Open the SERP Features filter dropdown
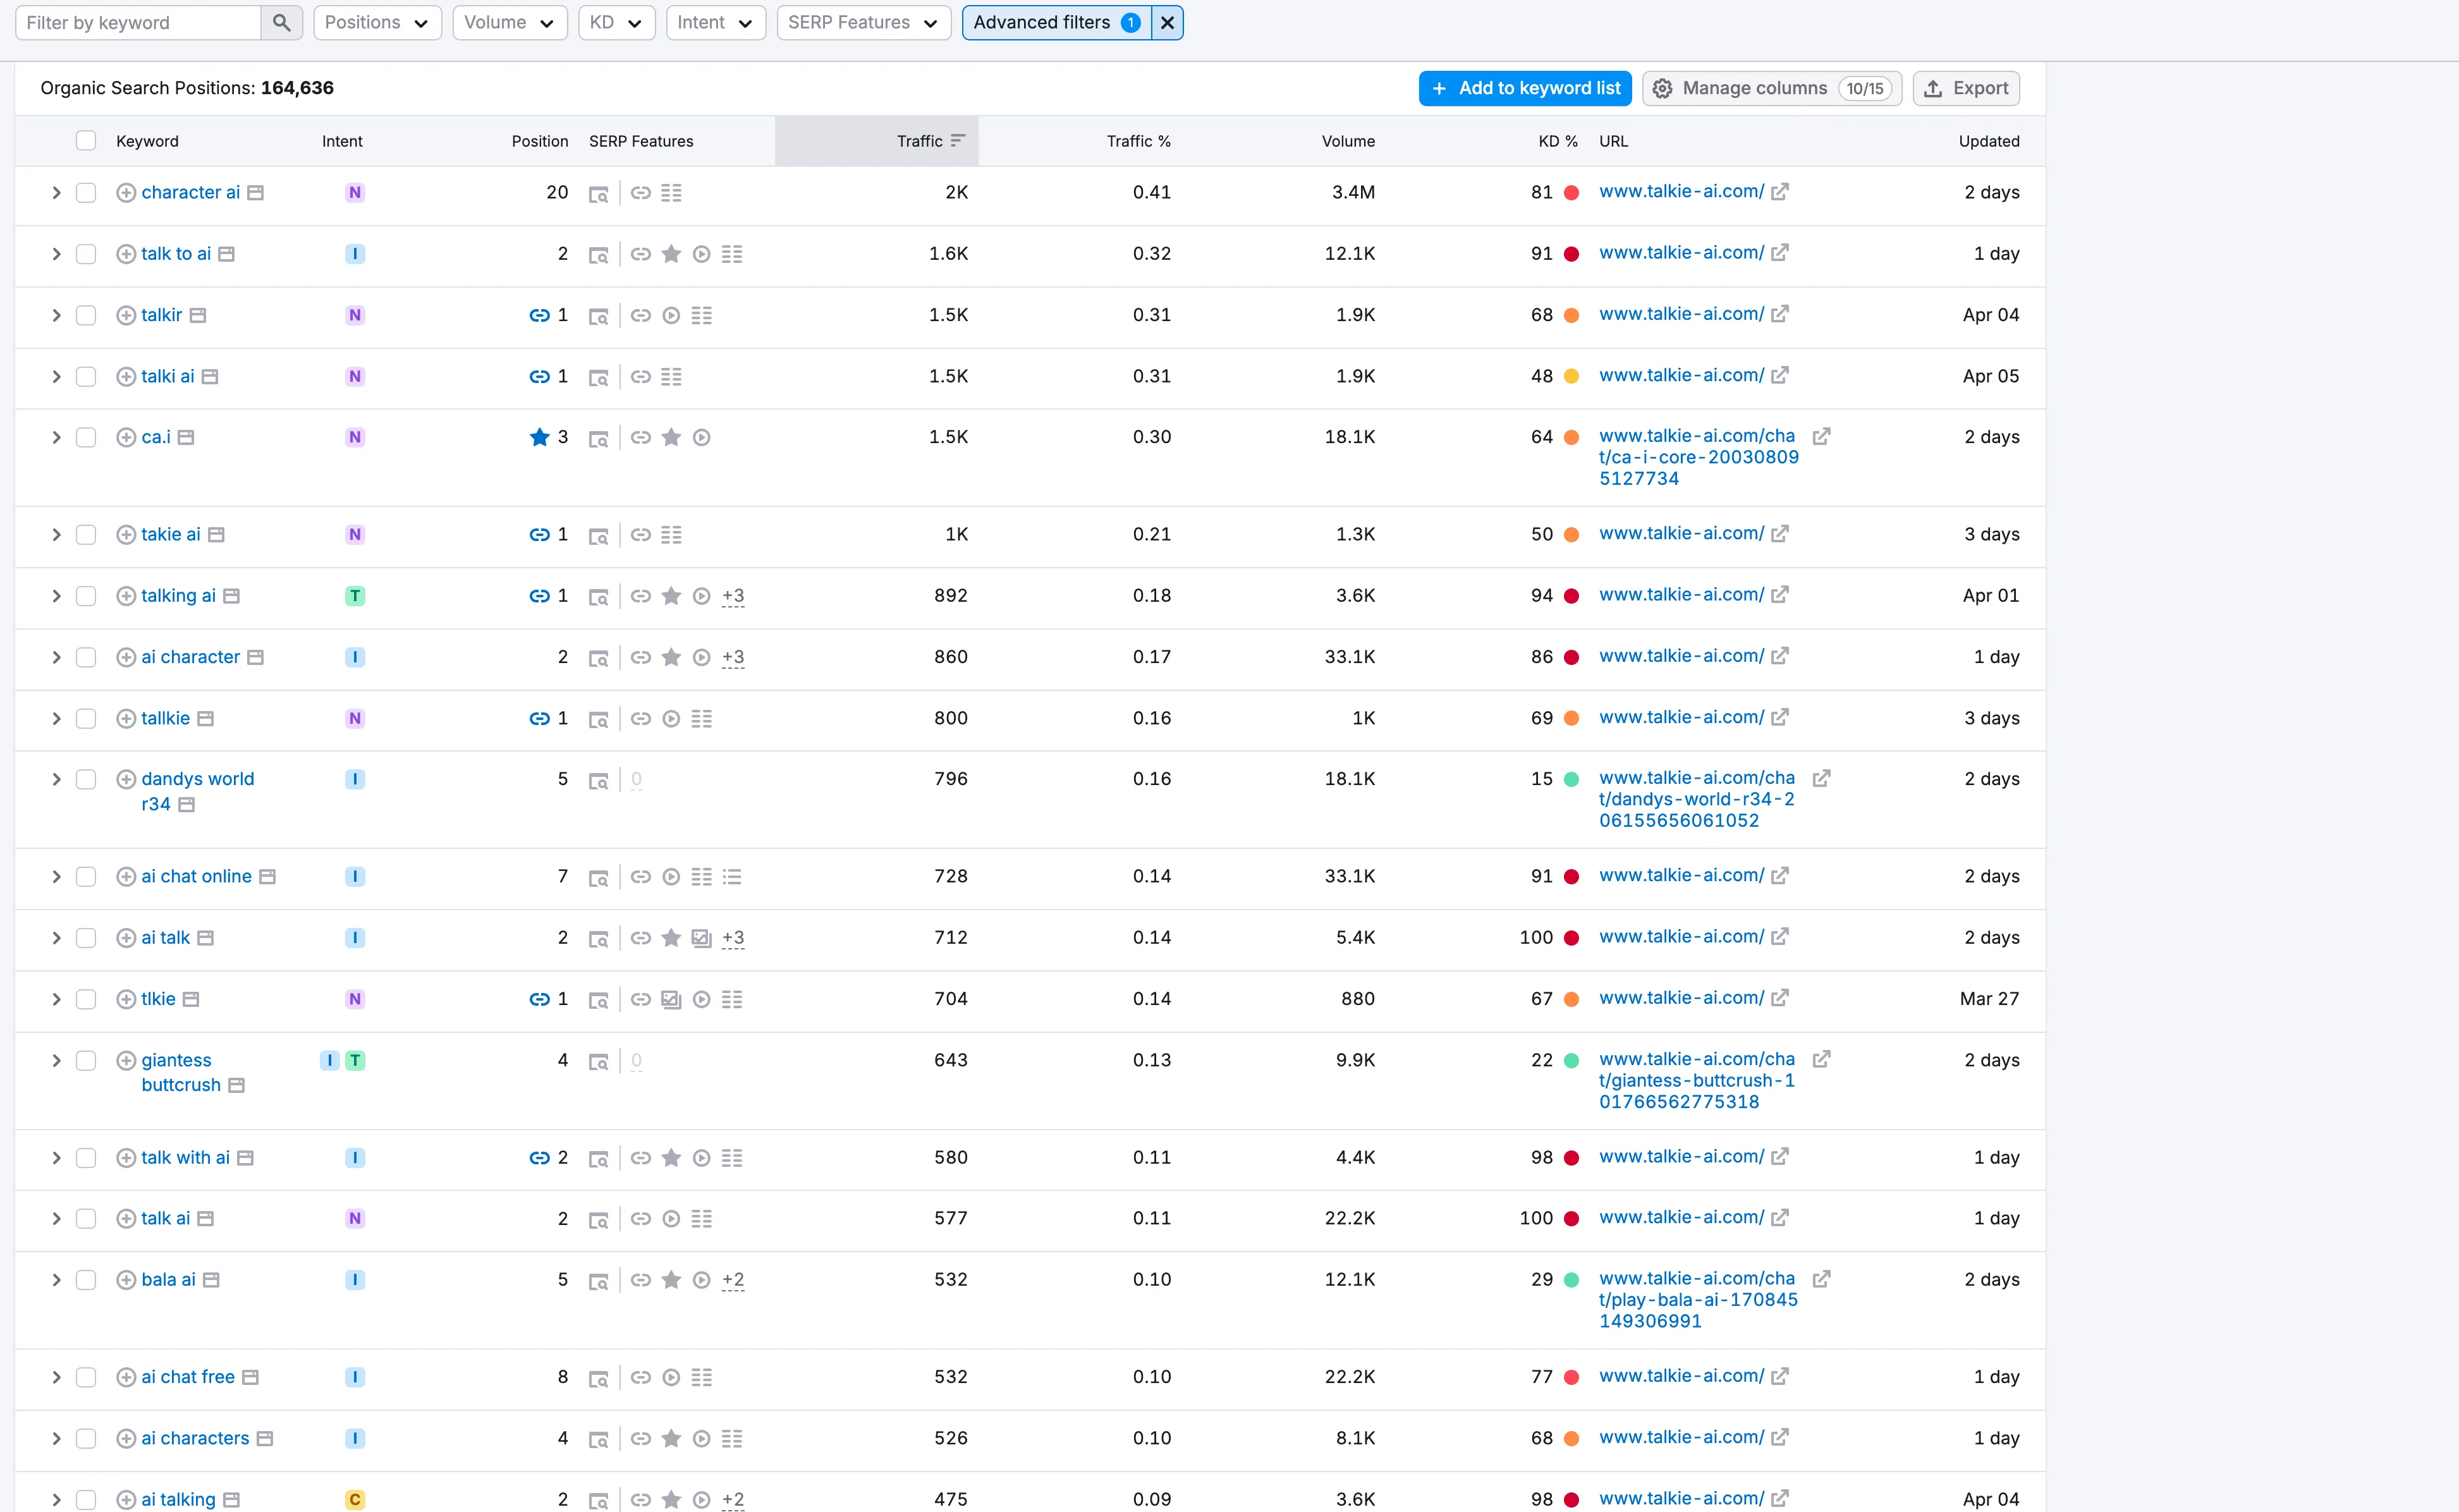The image size is (2459, 1512). point(863,22)
